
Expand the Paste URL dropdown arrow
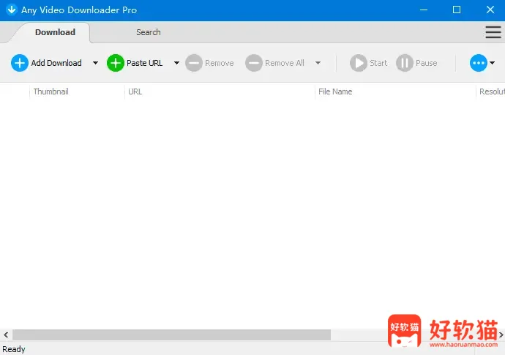click(176, 63)
